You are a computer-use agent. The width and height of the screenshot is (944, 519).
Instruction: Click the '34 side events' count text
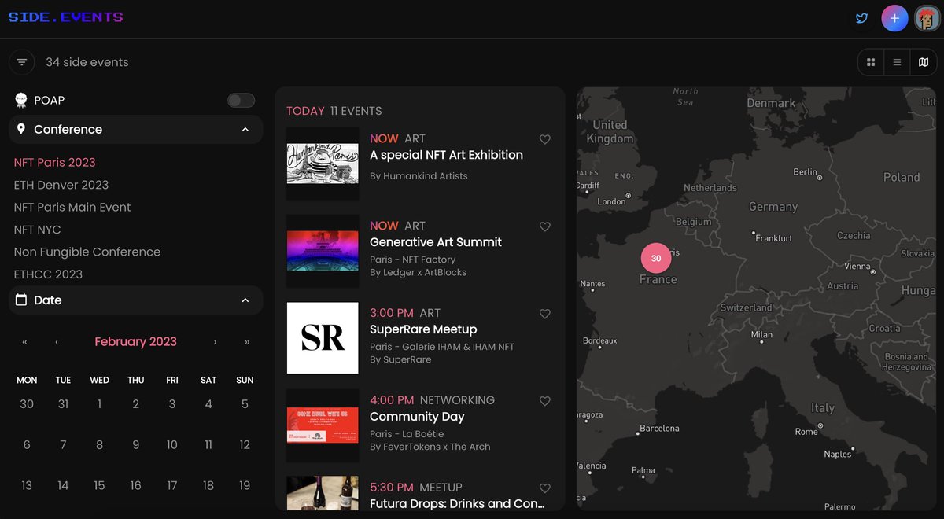87,62
